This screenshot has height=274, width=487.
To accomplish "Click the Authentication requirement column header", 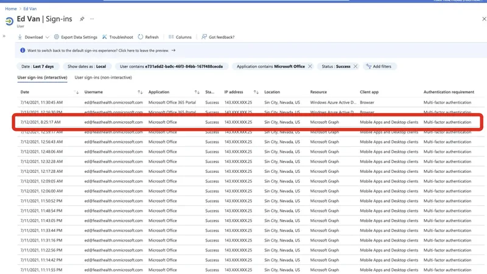I will tap(449, 92).
